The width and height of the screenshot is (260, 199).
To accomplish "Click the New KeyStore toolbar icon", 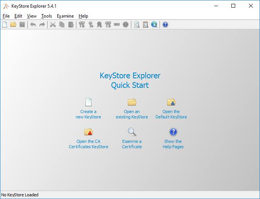I will [x=5, y=24].
